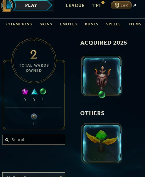Click the external link arrow beside LoR
The height and width of the screenshot is (177, 145).
(134, 5)
